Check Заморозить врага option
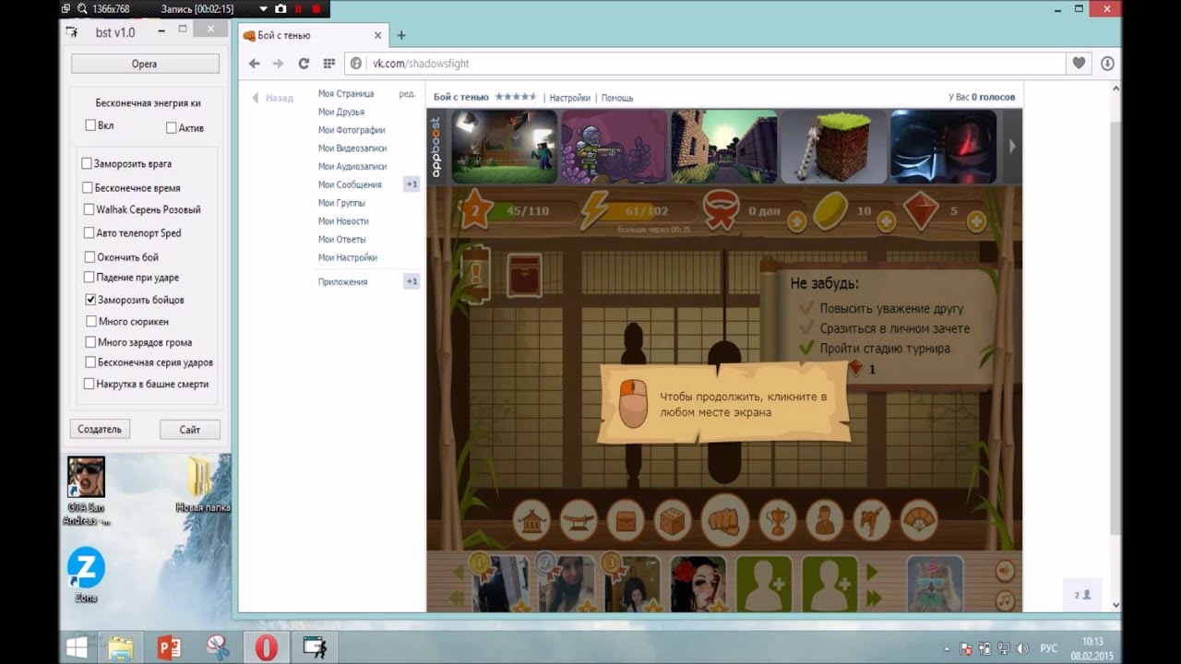 pos(87,163)
